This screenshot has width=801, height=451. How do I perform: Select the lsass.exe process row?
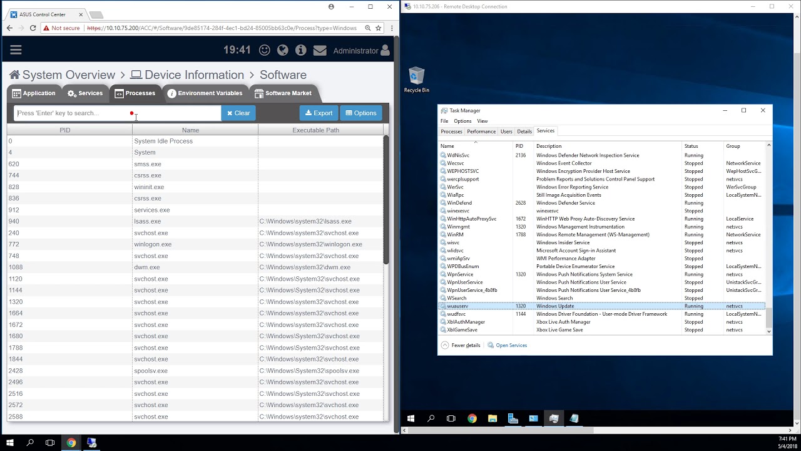click(x=195, y=222)
